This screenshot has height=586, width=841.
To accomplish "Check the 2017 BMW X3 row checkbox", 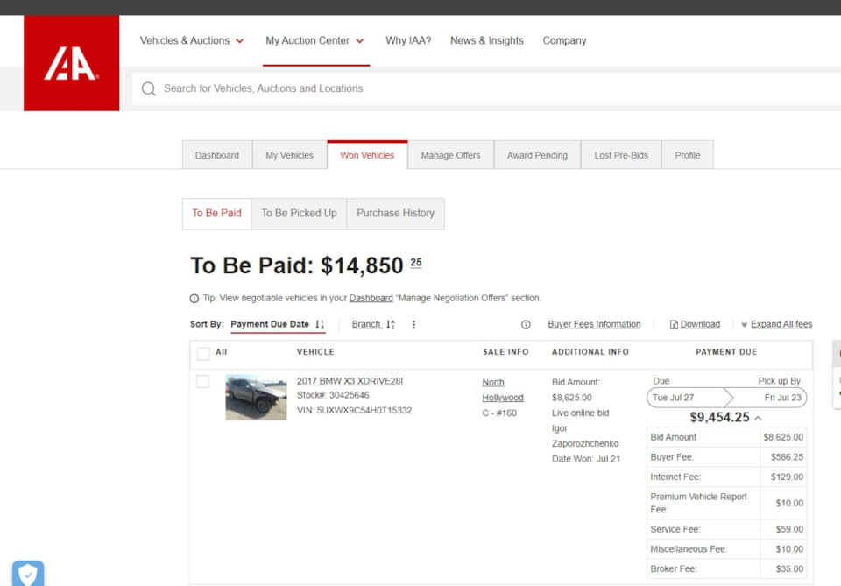I will point(202,381).
